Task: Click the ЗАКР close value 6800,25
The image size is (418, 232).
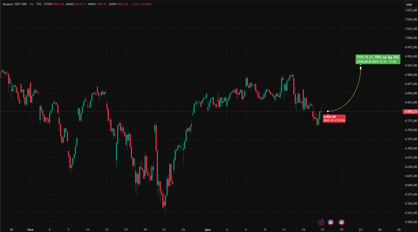Action: [x=122, y=4]
